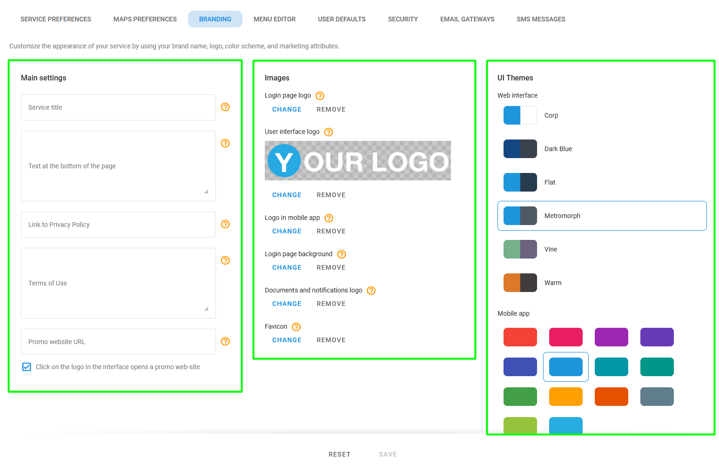Select the teal mobile app color
Viewport: 719px width, 471px height.
point(611,367)
